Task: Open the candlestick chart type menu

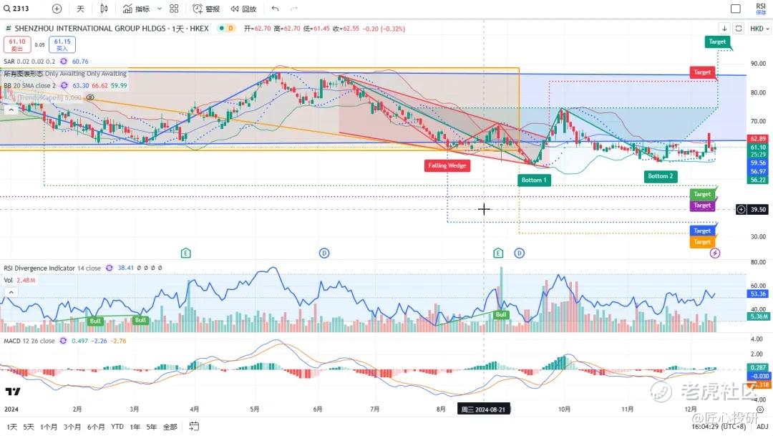Action: point(104,9)
